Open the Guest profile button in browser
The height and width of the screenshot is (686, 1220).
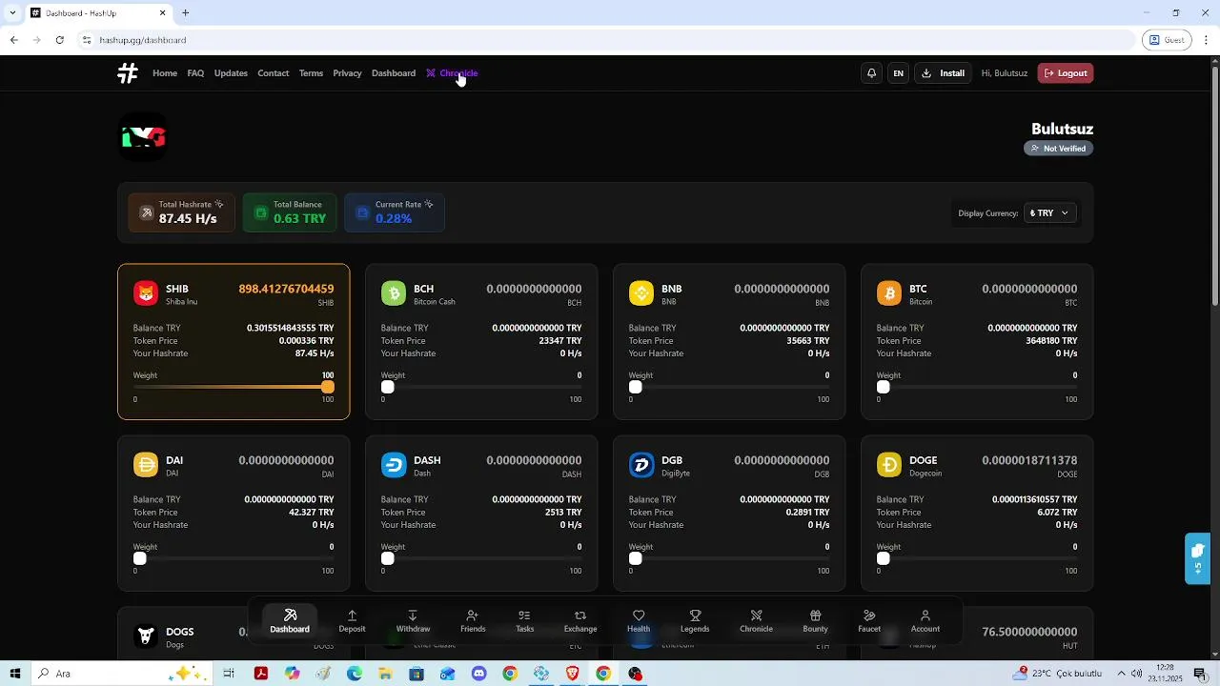[1167, 40]
